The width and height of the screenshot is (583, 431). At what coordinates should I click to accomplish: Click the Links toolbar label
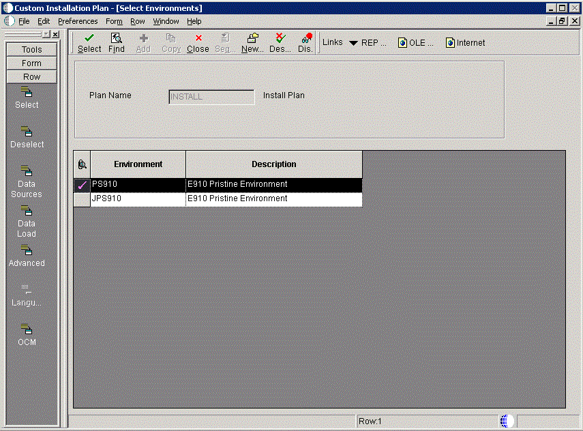coord(332,42)
